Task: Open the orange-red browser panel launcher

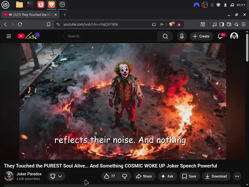Action: pos(41,5)
